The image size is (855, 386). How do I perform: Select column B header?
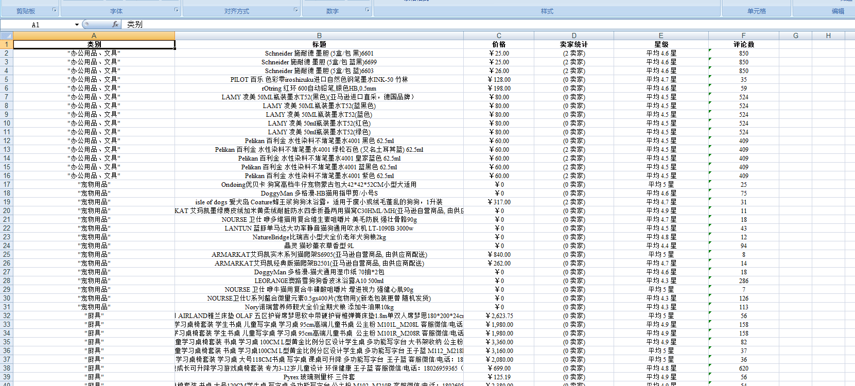(319, 36)
